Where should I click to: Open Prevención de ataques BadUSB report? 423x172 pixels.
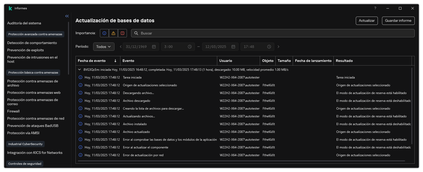coord(33,126)
